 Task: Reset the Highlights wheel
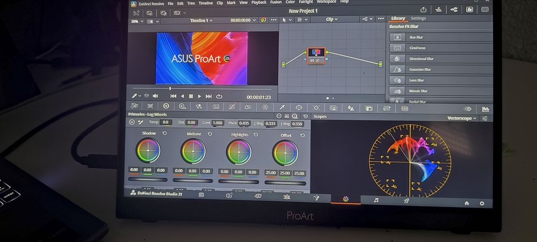(256, 135)
